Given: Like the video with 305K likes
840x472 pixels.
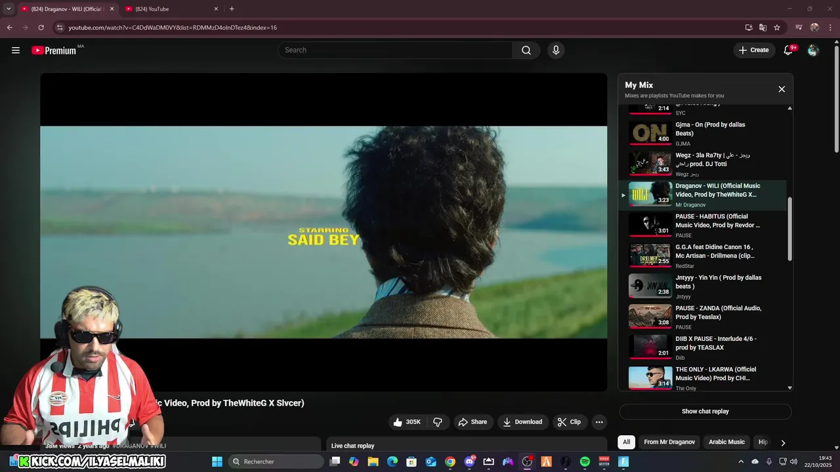Looking at the screenshot, I should pos(407,422).
